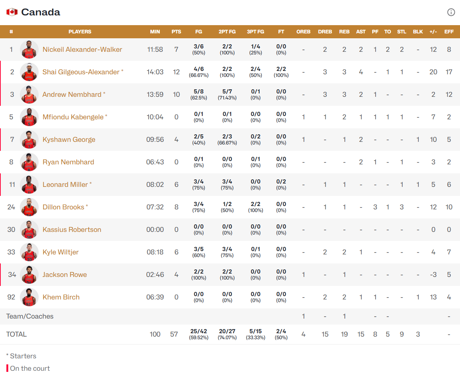Select the total 57 points value
Image resolution: width=460 pixels, height=379 pixels.
[174, 334]
